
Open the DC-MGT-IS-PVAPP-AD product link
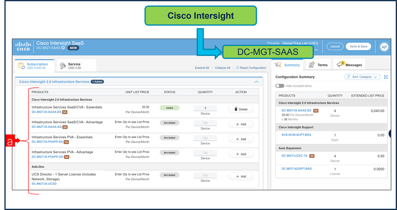pyautogui.click(x=47, y=157)
